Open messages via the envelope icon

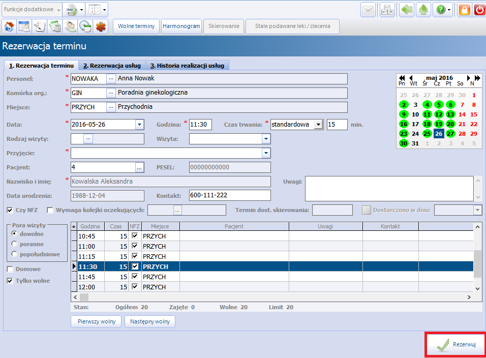coord(368,10)
